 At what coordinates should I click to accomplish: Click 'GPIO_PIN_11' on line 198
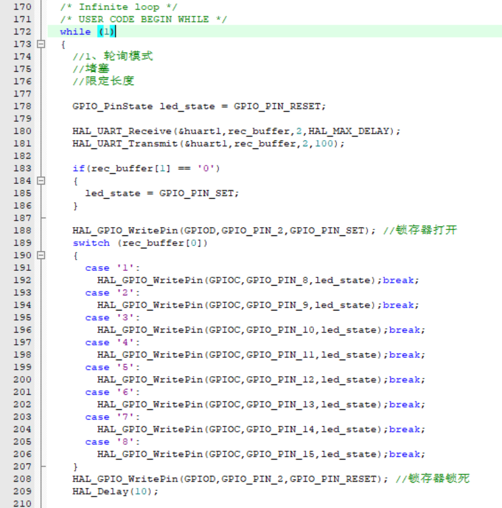[x=280, y=355]
